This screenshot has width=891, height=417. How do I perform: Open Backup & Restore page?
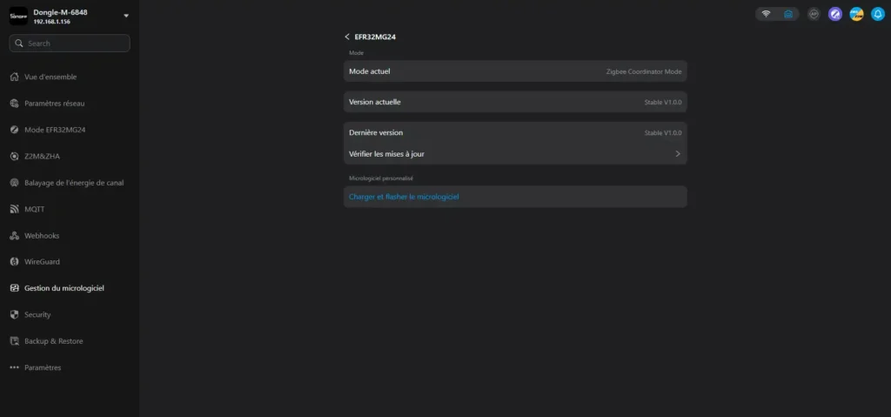[53, 341]
